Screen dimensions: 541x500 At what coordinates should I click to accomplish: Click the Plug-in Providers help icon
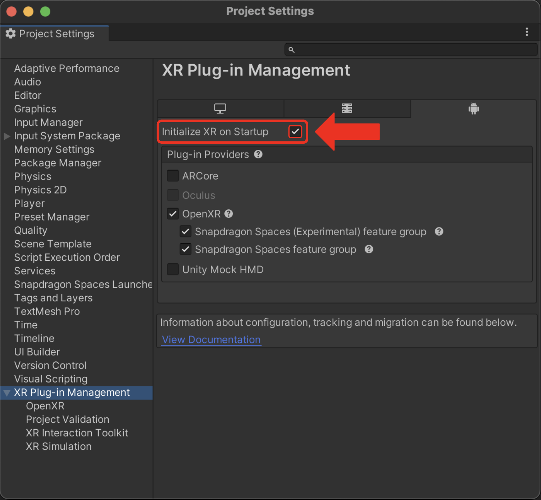coord(258,154)
